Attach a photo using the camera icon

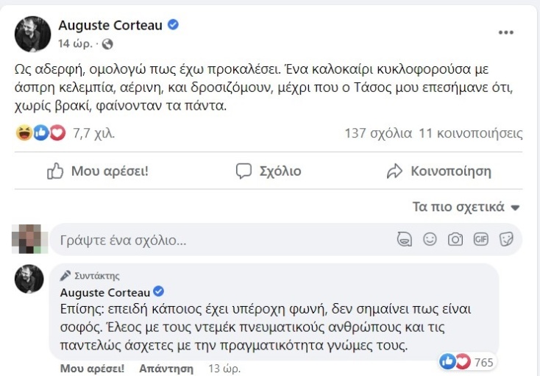(455, 239)
